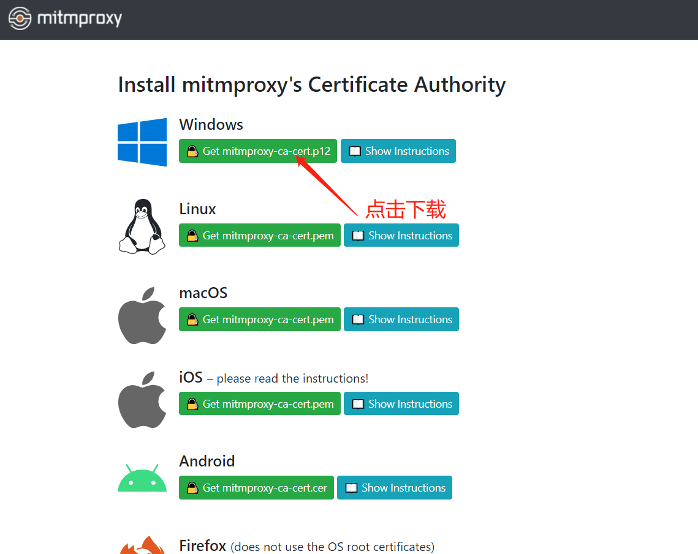Click the Android robot icon
Screen dimensions: 698x554
coord(142,478)
